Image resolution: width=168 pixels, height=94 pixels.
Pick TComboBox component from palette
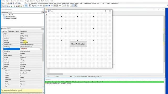57,6
